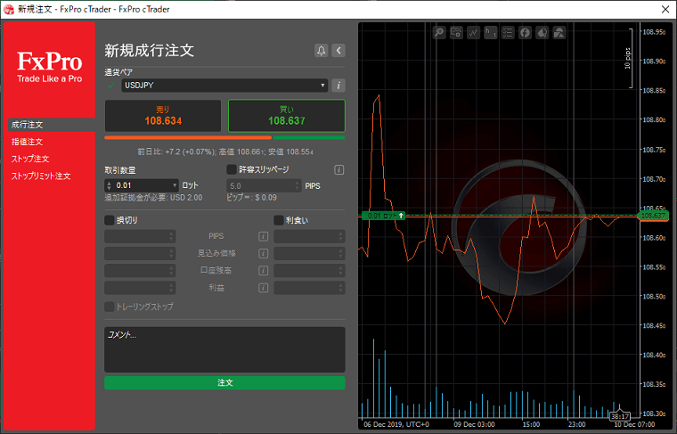
Task: Enable the 損切り stop loss checkbox
Action: click(x=110, y=220)
